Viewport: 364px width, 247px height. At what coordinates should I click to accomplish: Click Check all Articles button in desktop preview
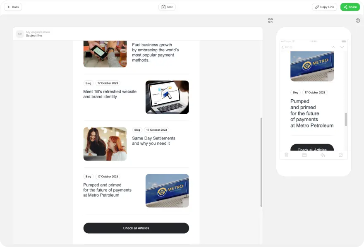coord(136,228)
